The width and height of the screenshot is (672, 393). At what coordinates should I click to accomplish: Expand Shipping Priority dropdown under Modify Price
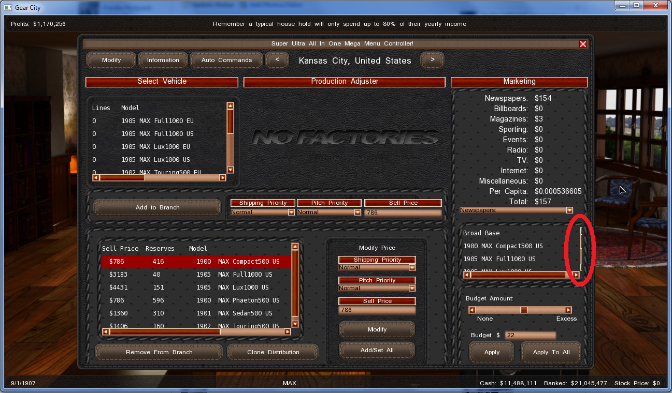[412, 268]
